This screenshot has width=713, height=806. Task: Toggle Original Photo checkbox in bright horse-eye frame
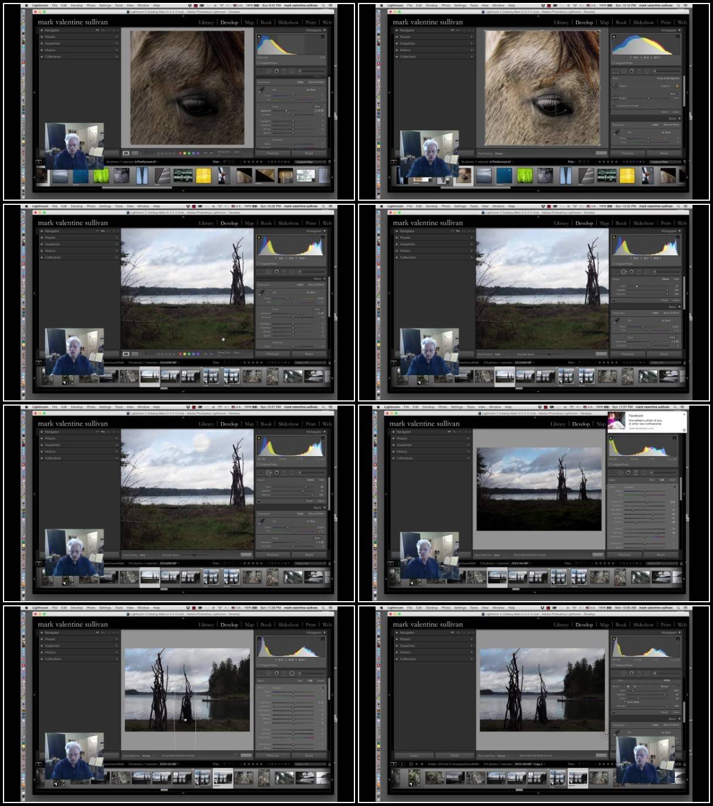(x=614, y=63)
